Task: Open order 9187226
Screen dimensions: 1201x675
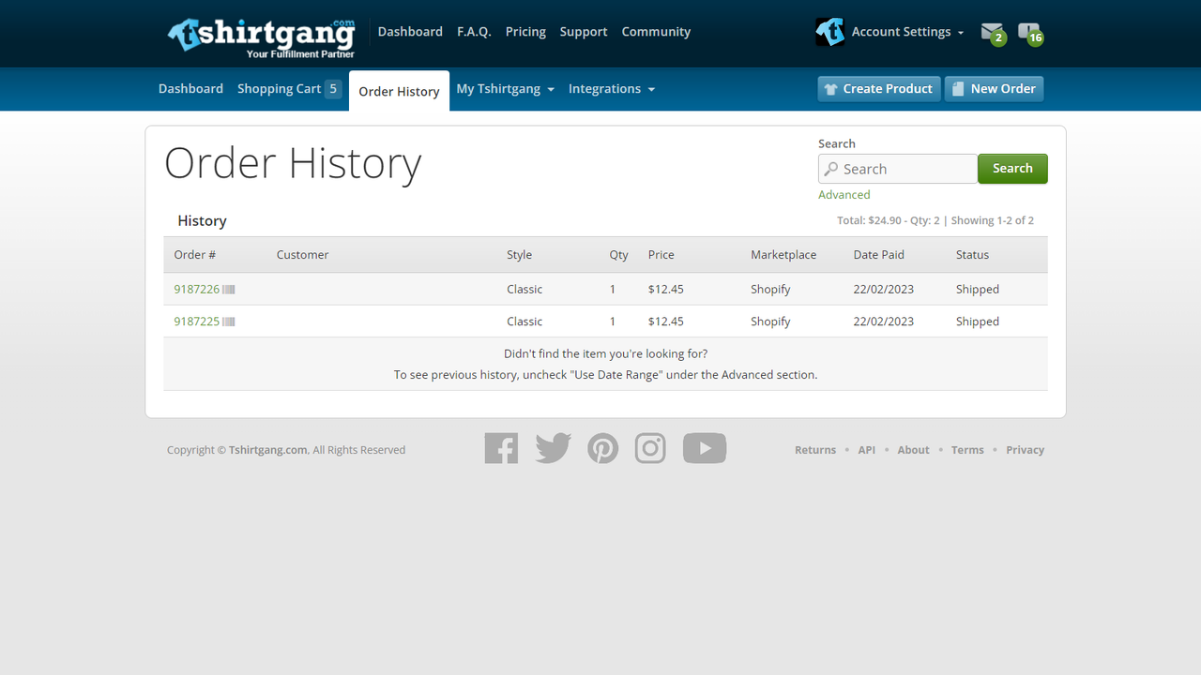Action: point(197,290)
